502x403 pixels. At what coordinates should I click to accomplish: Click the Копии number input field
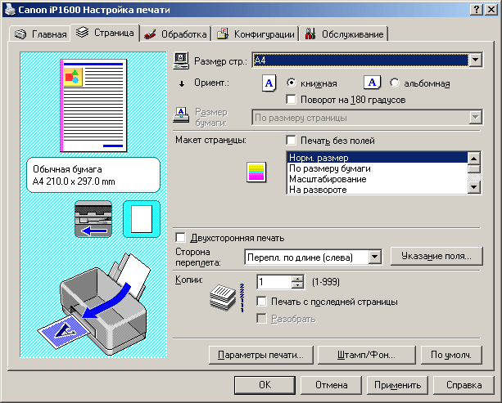click(x=274, y=281)
